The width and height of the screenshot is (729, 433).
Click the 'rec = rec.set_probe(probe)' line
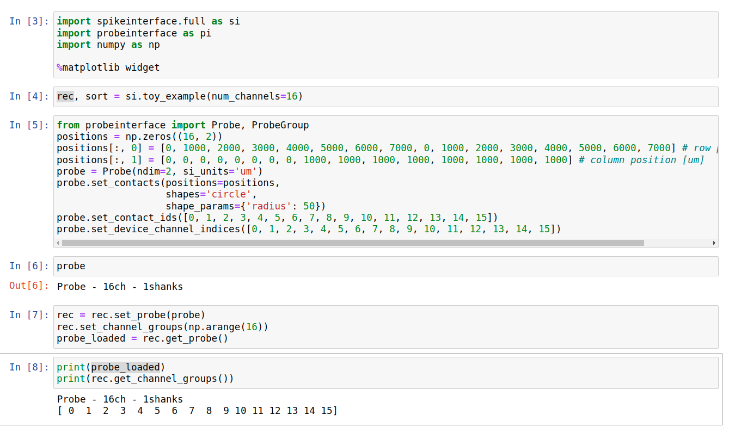point(131,315)
